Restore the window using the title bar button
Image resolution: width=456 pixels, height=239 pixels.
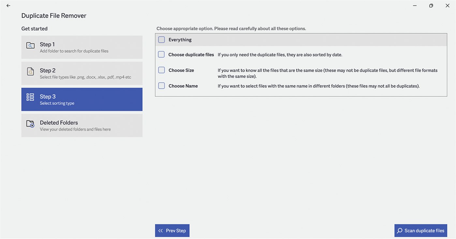coord(431,6)
